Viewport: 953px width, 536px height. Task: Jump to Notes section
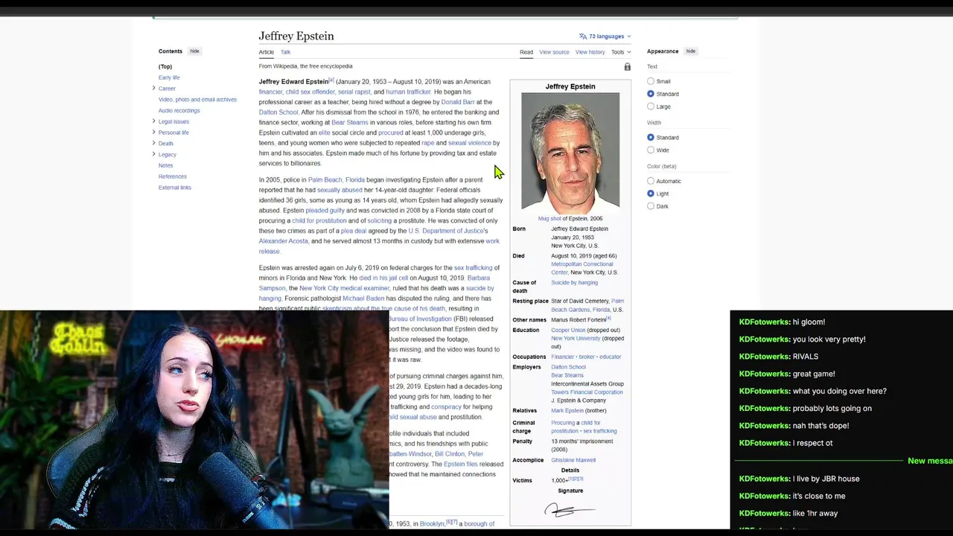click(165, 165)
